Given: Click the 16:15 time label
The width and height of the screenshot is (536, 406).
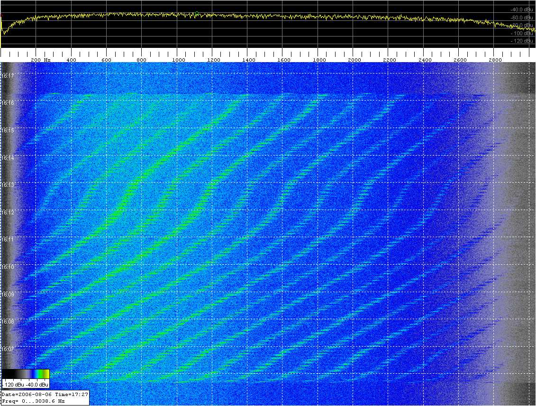Looking at the screenshot, I should pyautogui.click(x=7, y=130).
